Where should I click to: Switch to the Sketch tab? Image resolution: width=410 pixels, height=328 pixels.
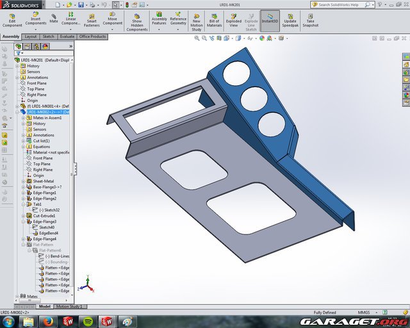(48, 37)
